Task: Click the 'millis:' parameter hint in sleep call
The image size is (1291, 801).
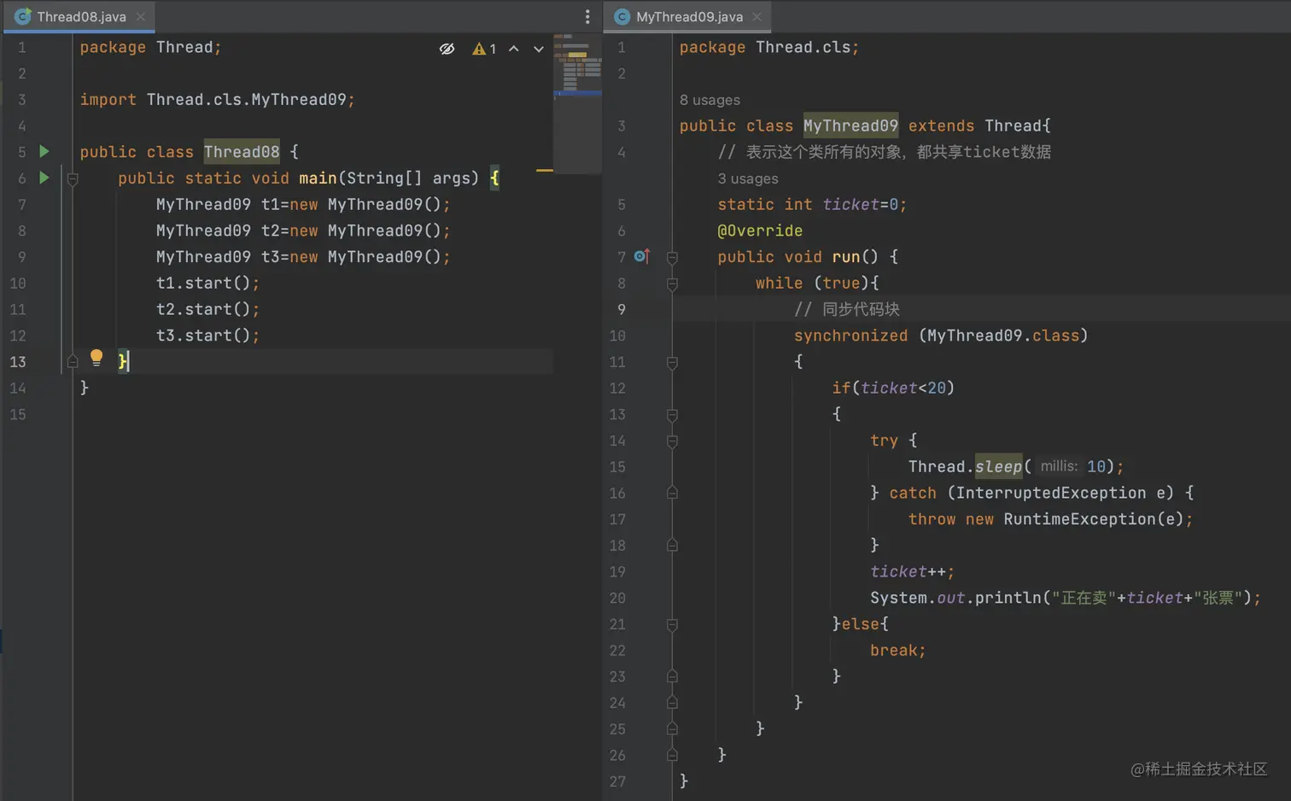Action: (x=1059, y=466)
